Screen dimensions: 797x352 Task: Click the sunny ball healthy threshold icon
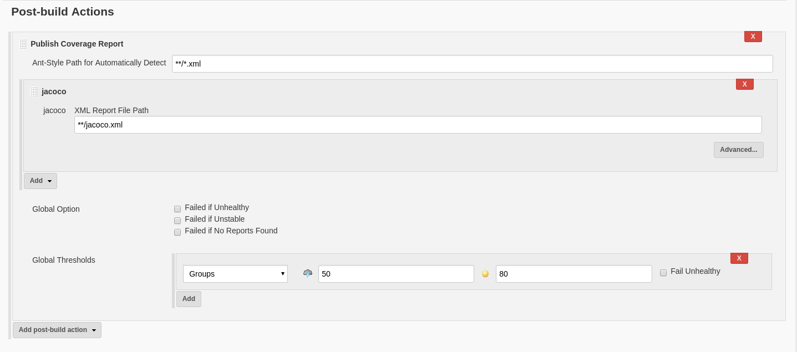[485, 273]
